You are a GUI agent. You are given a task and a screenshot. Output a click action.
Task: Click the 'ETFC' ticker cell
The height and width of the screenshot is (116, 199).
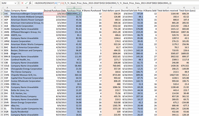pos(7,115)
